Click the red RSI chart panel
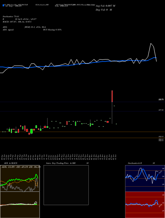165x218 pixels. click(145, 205)
